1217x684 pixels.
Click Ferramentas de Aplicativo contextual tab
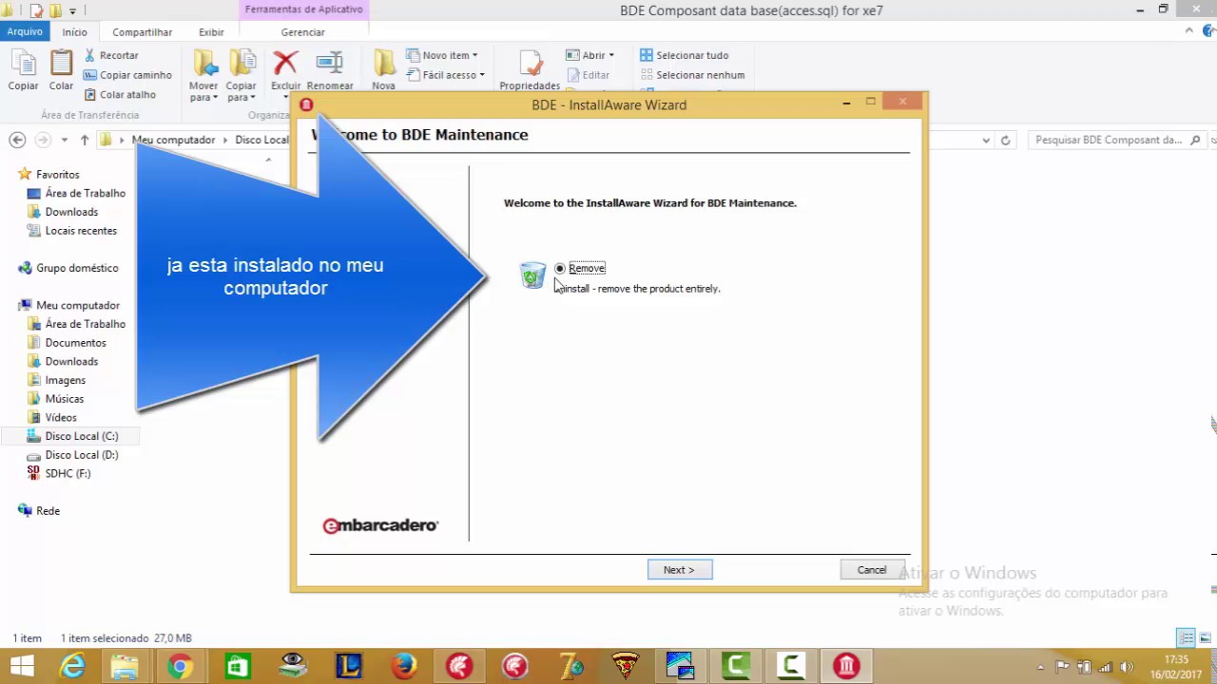303,9
